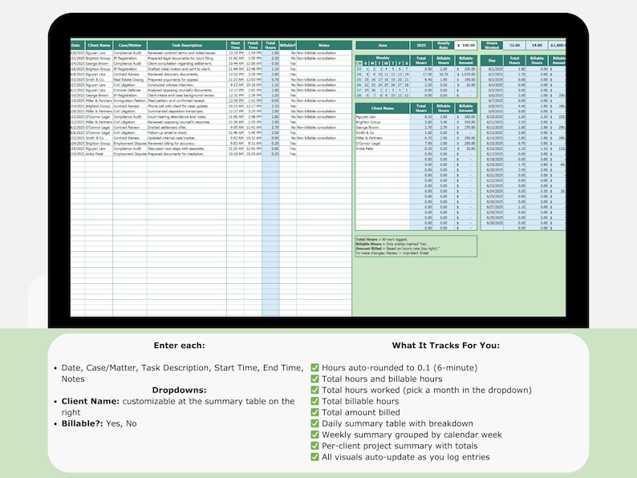Click Miller & Partners in the client summary

(383, 138)
